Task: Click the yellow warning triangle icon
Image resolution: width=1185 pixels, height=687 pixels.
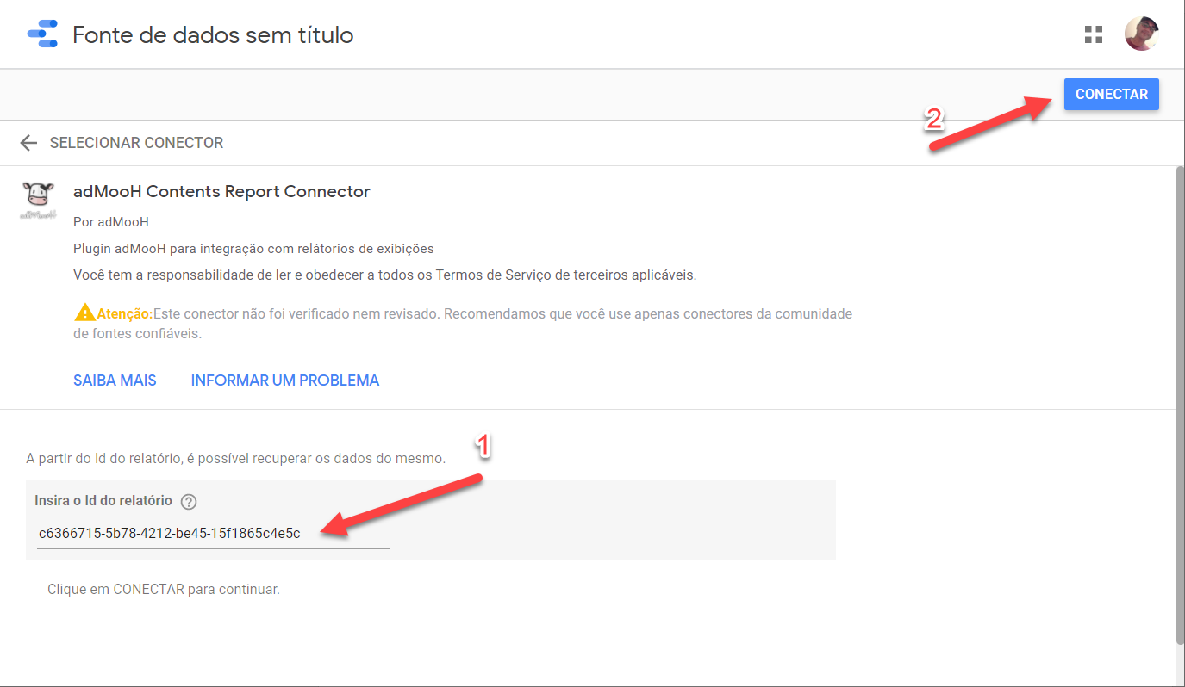Action: click(x=84, y=313)
